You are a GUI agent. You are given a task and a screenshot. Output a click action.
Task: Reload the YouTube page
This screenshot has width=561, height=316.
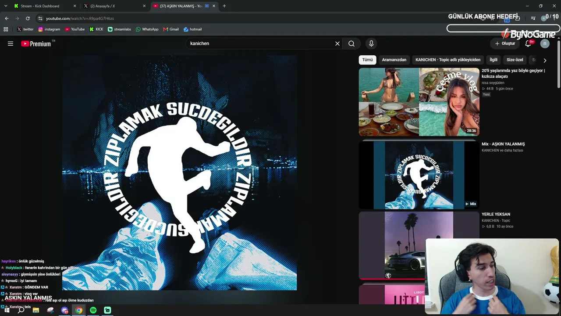[28, 18]
